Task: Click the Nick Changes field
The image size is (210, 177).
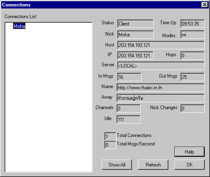Action: (x=193, y=108)
